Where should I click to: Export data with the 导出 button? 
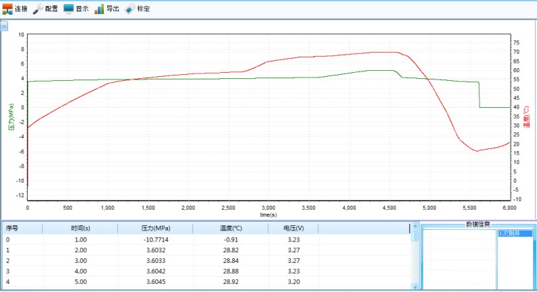107,9
